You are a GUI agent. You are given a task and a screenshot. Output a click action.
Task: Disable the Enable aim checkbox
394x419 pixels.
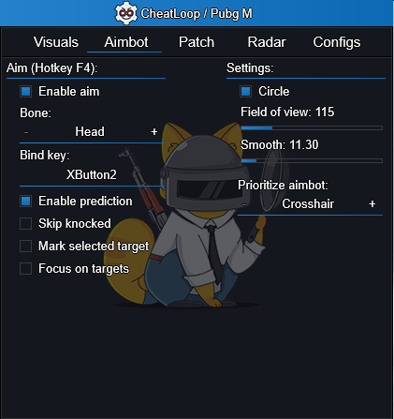25,92
